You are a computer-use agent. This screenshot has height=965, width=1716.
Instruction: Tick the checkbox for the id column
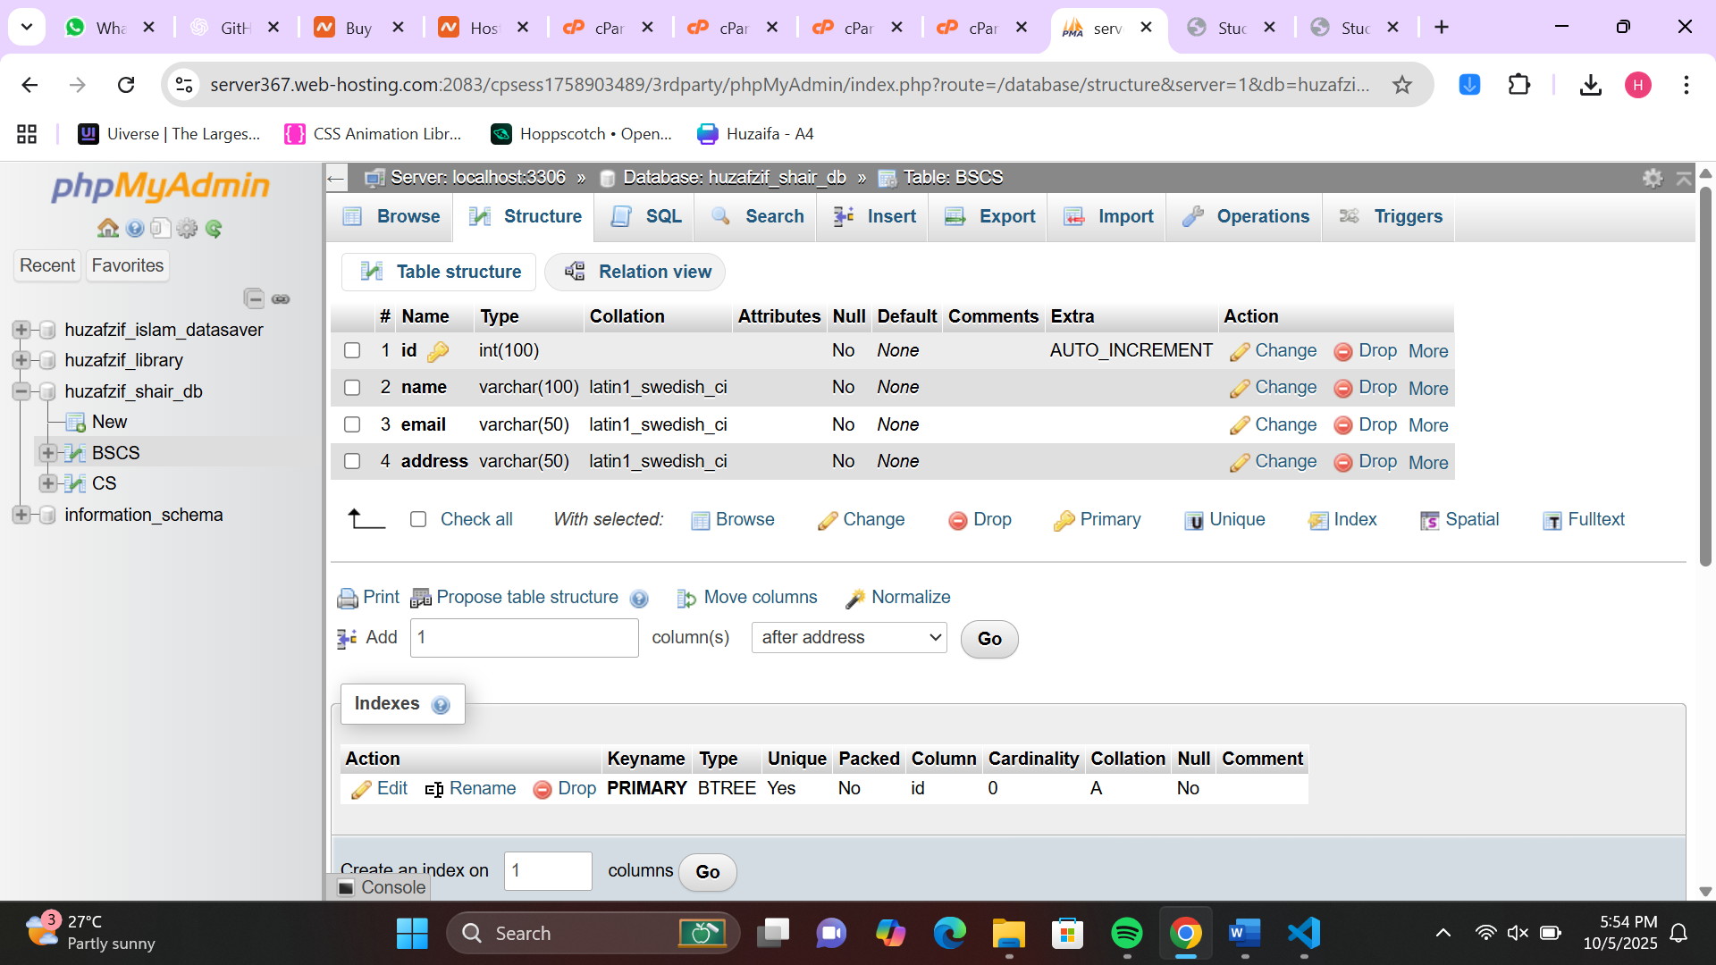(x=352, y=350)
